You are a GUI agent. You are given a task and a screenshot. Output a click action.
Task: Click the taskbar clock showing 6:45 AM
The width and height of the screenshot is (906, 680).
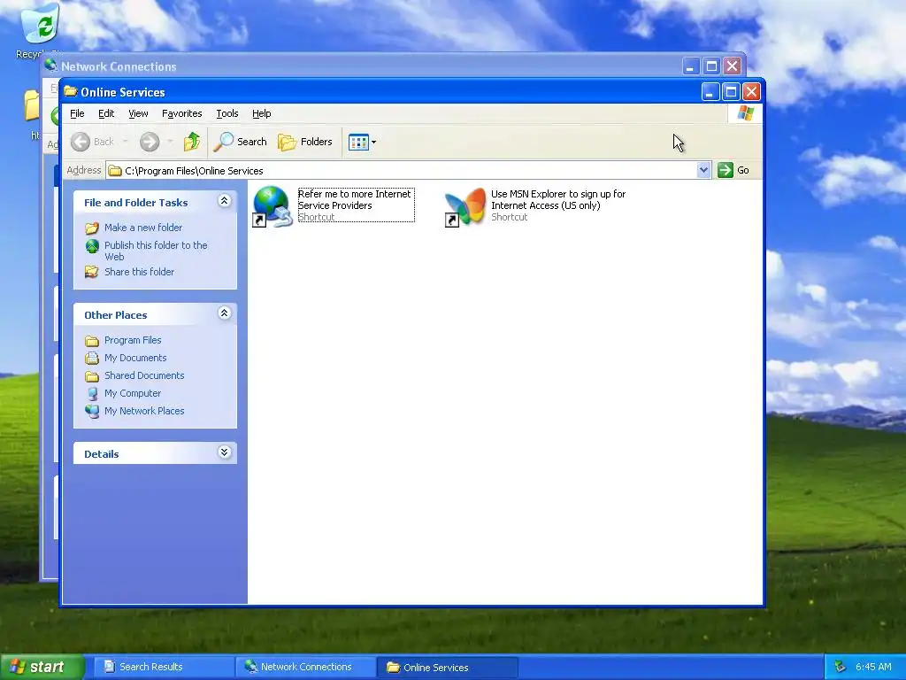[873, 667]
